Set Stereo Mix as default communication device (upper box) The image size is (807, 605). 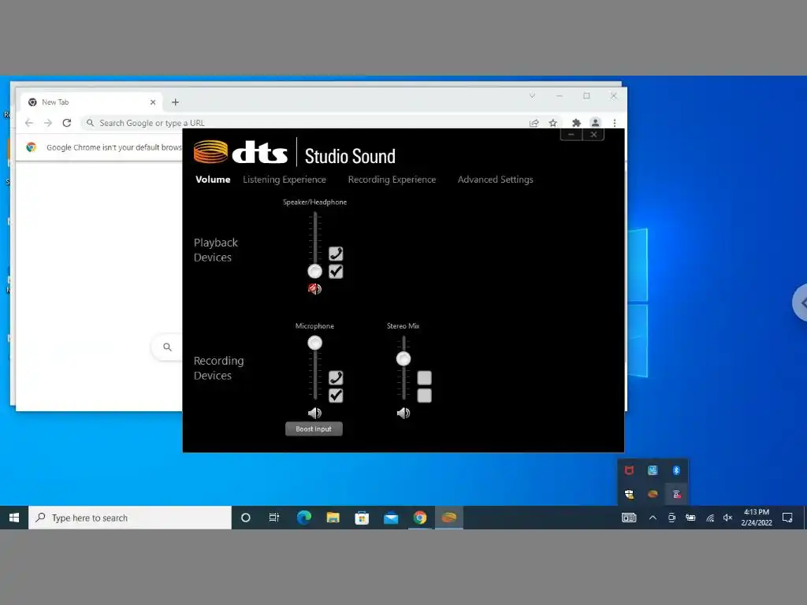point(424,377)
